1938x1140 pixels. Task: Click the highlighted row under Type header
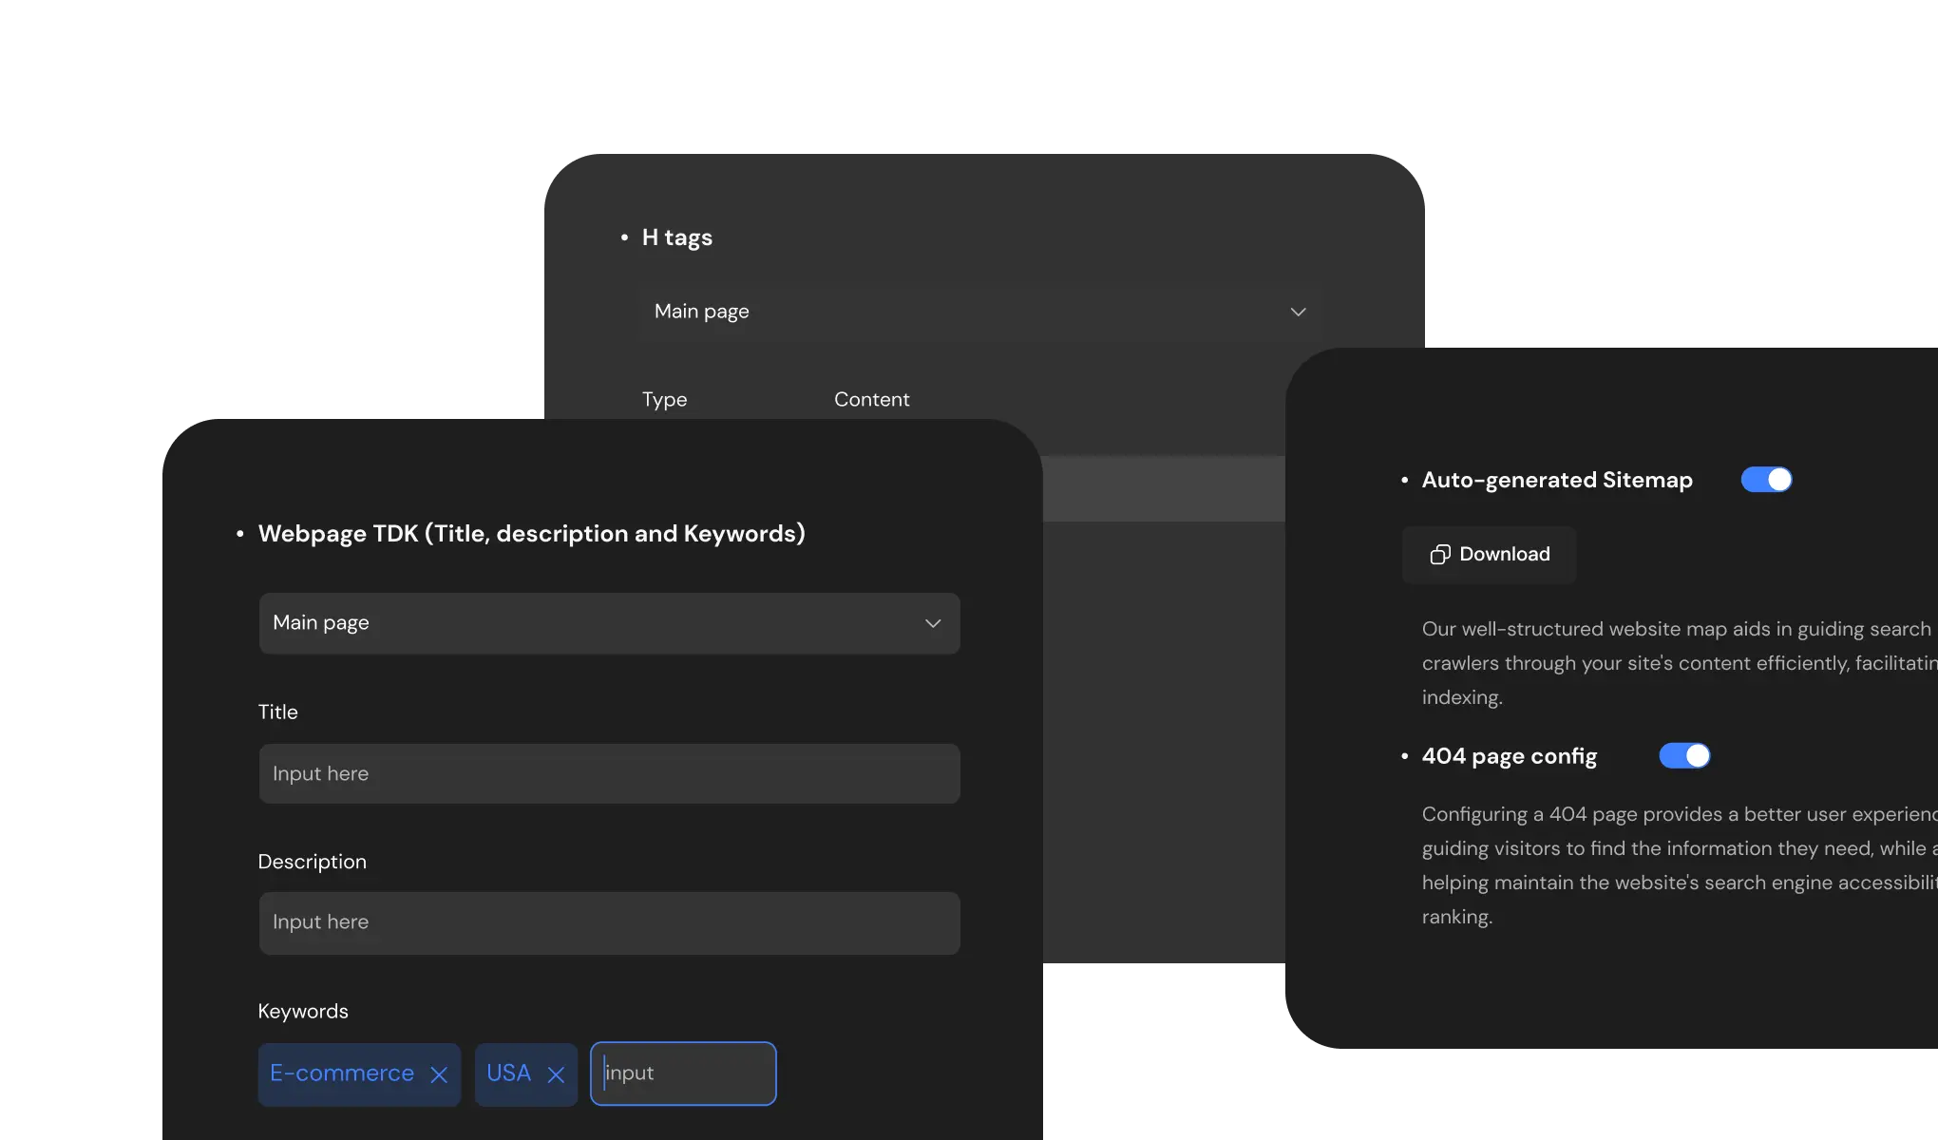(x=1163, y=488)
